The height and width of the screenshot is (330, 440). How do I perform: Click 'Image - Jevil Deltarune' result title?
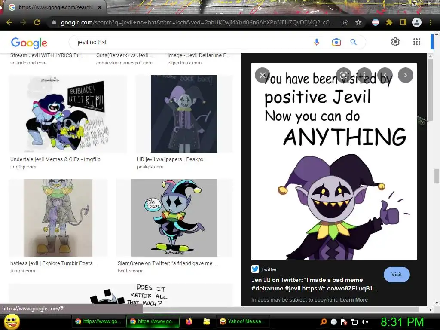click(x=199, y=55)
